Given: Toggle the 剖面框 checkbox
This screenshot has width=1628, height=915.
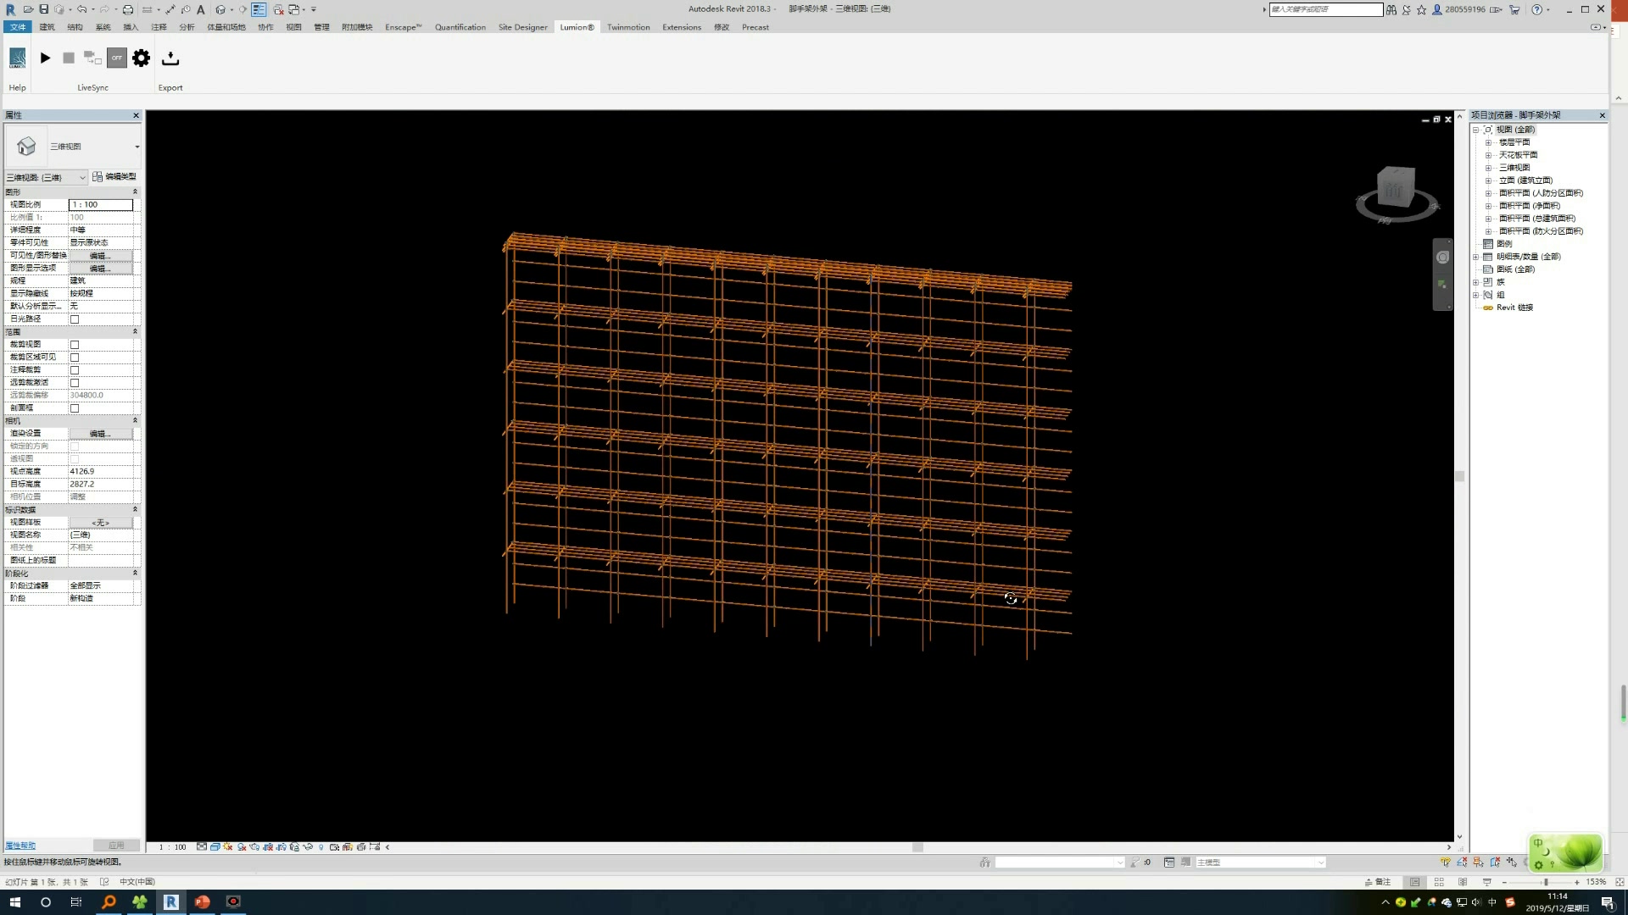Looking at the screenshot, I should (75, 408).
